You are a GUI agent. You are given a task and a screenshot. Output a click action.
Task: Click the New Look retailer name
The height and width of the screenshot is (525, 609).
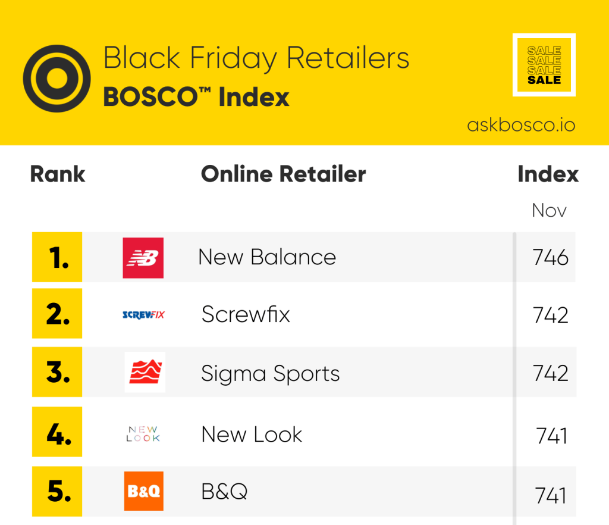click(252, 434)
